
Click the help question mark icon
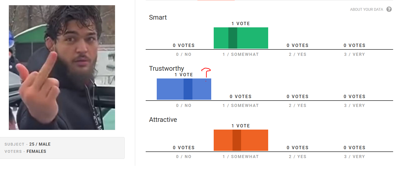[389, 9]
